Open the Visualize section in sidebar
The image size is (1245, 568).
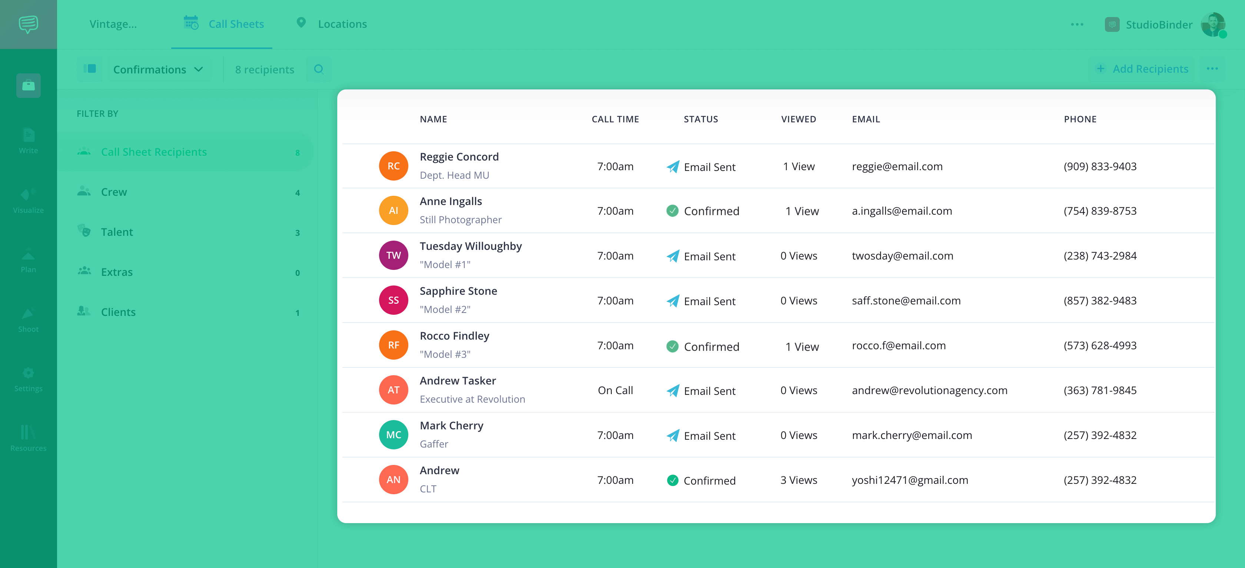pos(28,200)
